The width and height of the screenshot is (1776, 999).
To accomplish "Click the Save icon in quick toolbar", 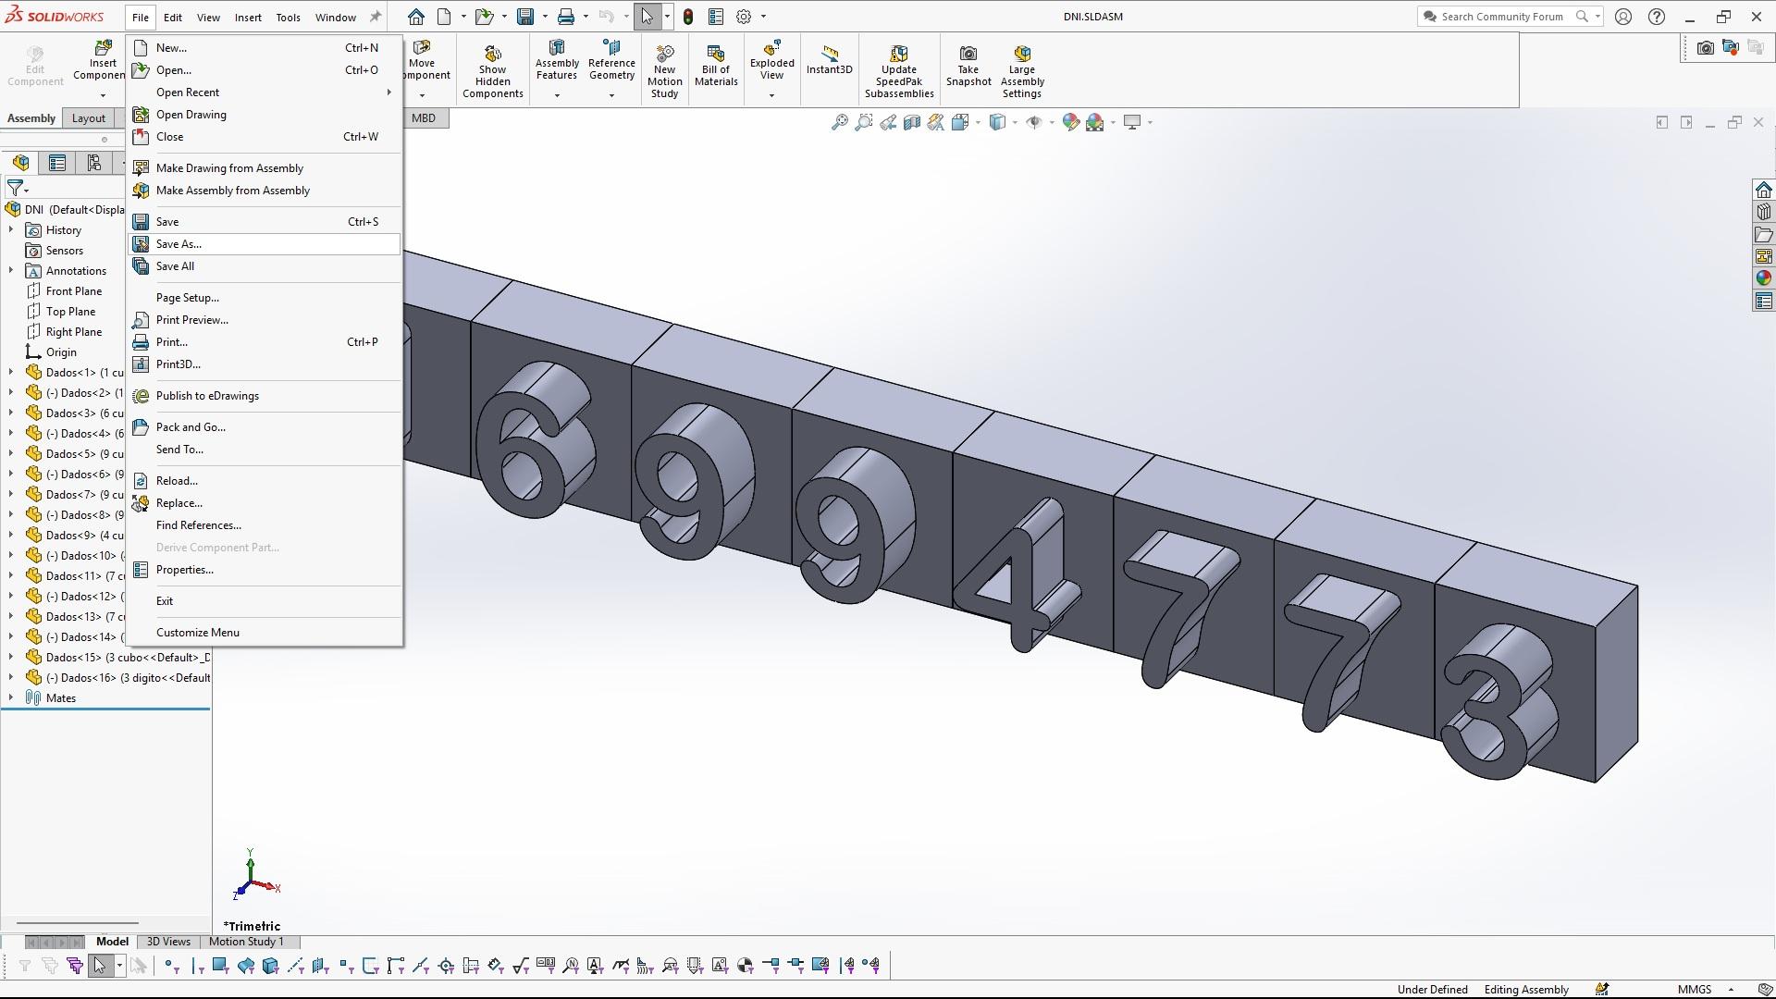I will pyautogui.click(x=525, y=17).
